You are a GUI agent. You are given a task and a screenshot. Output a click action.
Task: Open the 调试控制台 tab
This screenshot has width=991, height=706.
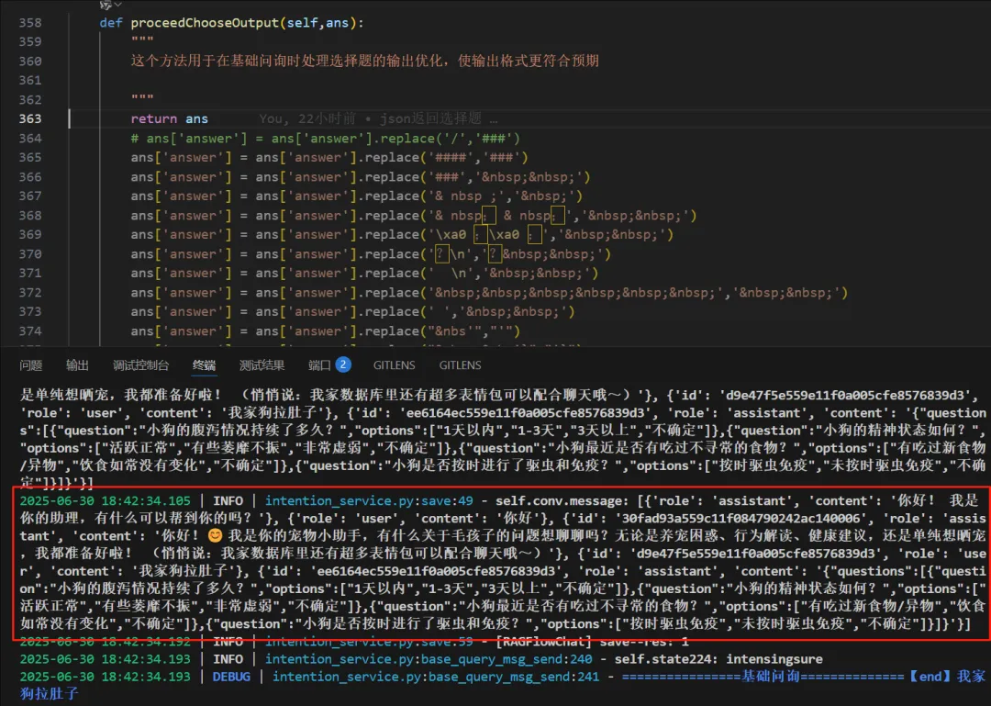pos(141,365)
